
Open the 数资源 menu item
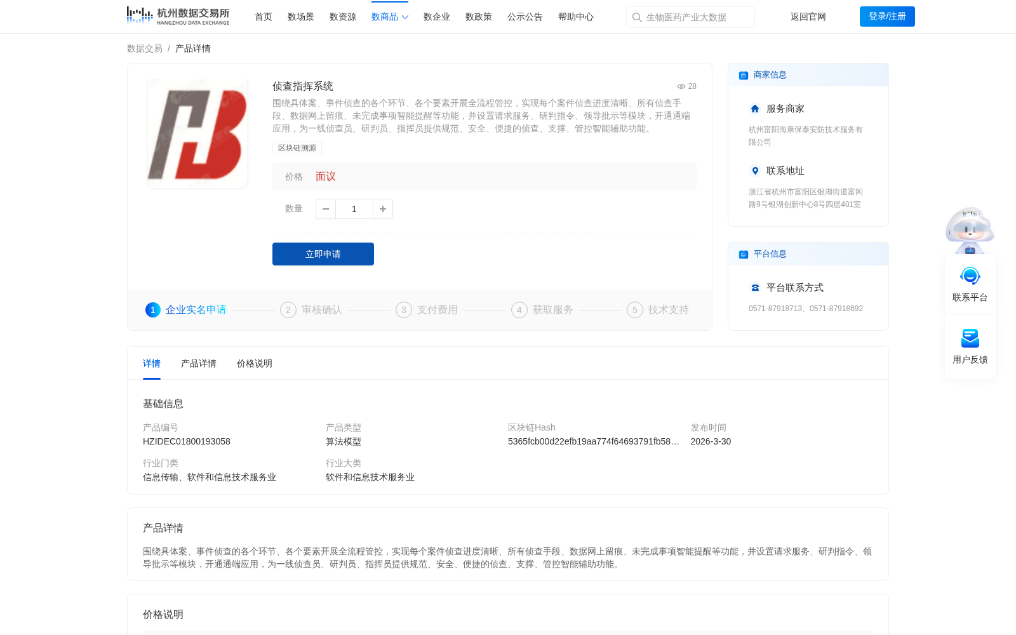pyautogui.click(x=343, y=17)
